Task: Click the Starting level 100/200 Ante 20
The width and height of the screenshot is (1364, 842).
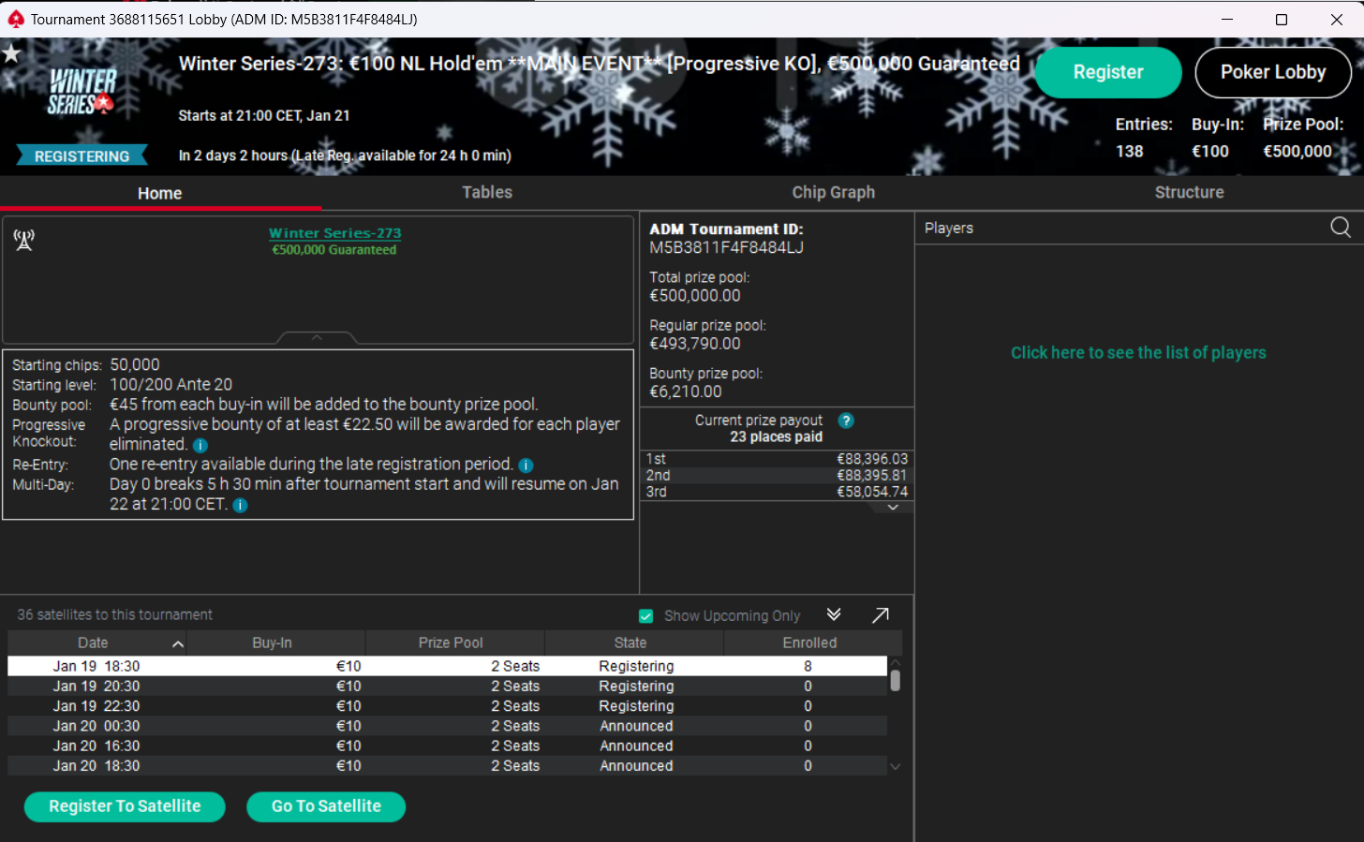Action: coord(171,385)
